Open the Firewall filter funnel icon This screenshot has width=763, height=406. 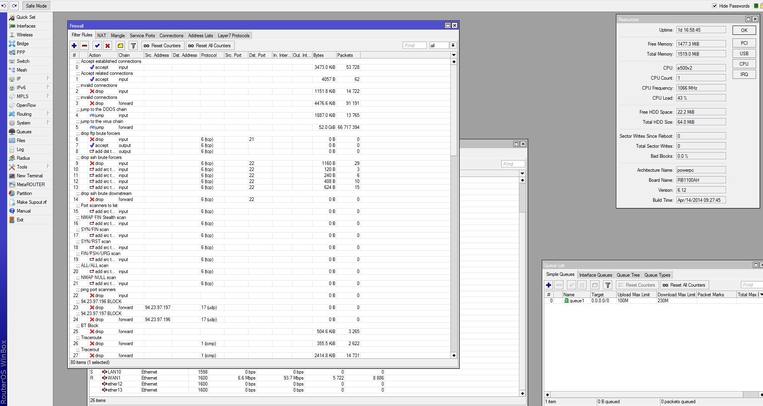click(133, 46)
